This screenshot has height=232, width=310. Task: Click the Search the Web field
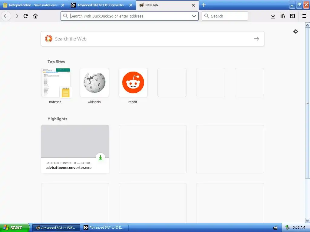[153, 39]
